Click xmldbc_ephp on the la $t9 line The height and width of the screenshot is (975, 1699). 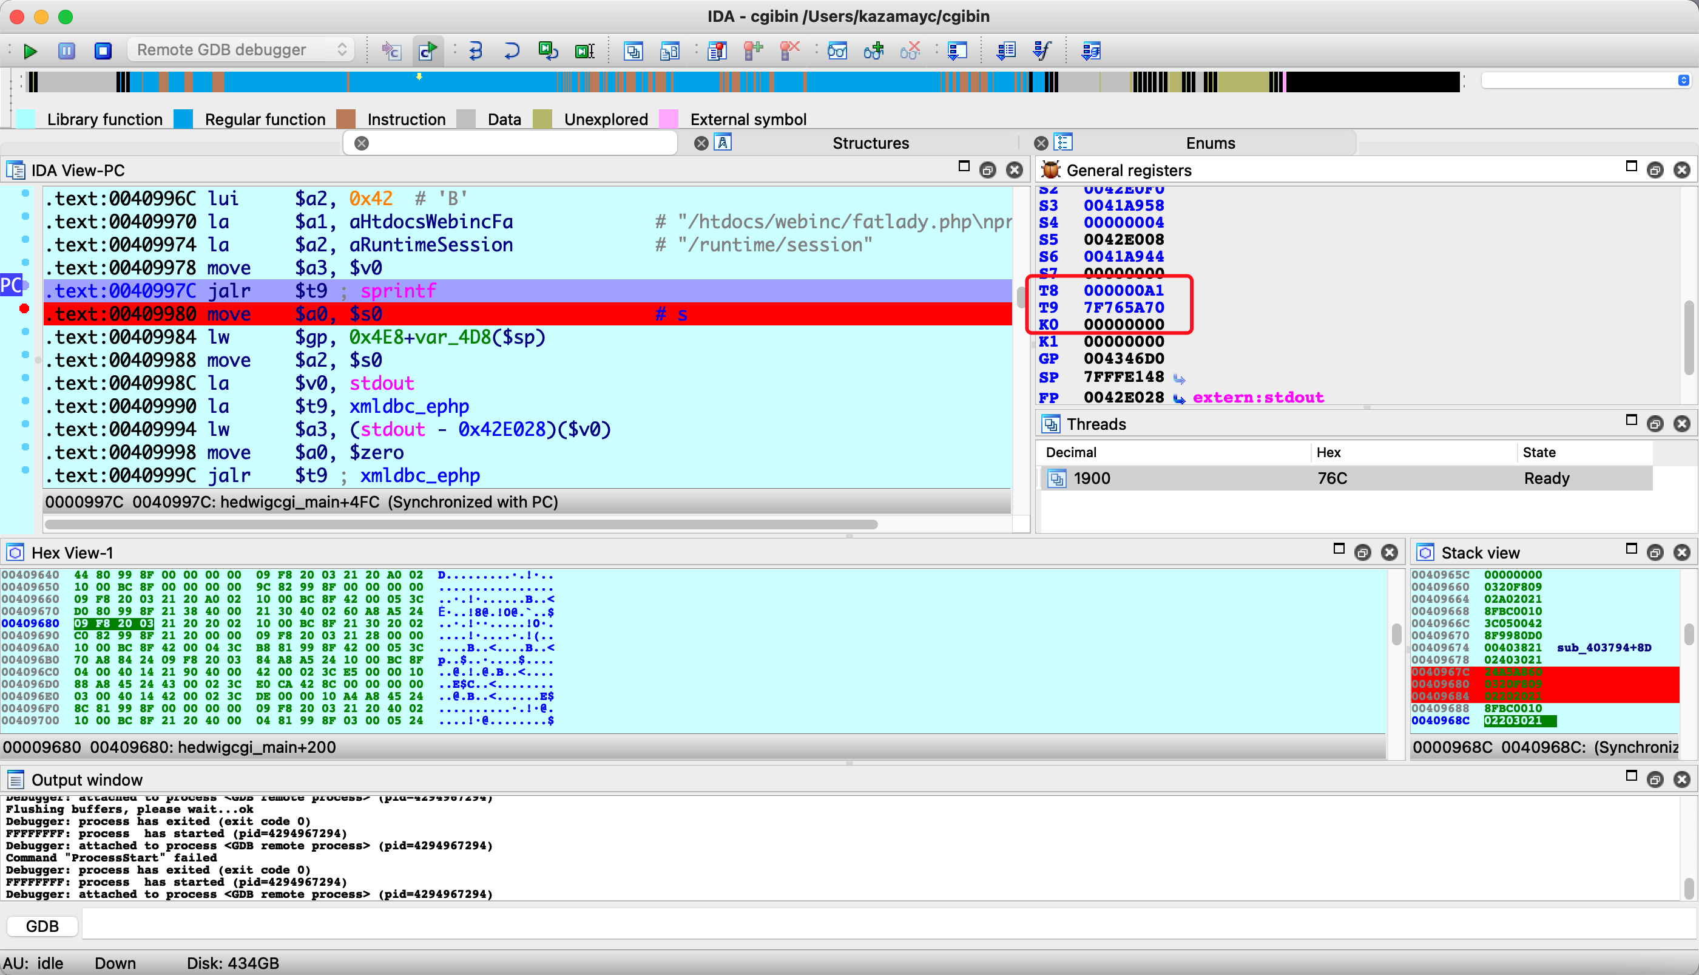pos(409,407)
